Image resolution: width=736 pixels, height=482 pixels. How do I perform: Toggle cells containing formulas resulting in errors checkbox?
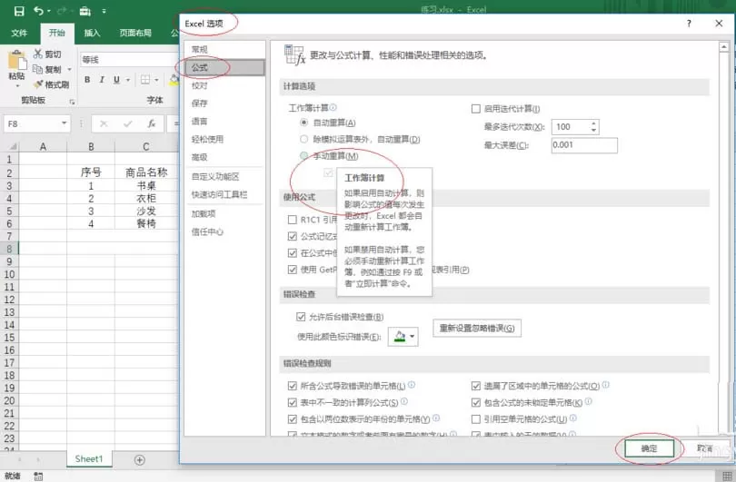pyautogui.click(x=292, y=386)
